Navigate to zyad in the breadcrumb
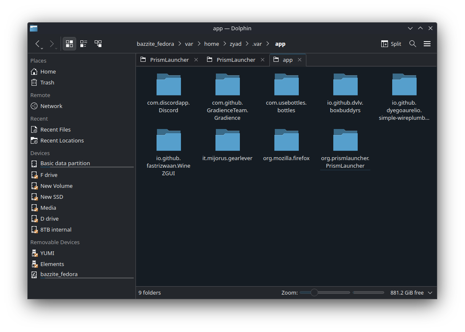465x332 pixels. (236, 44)
